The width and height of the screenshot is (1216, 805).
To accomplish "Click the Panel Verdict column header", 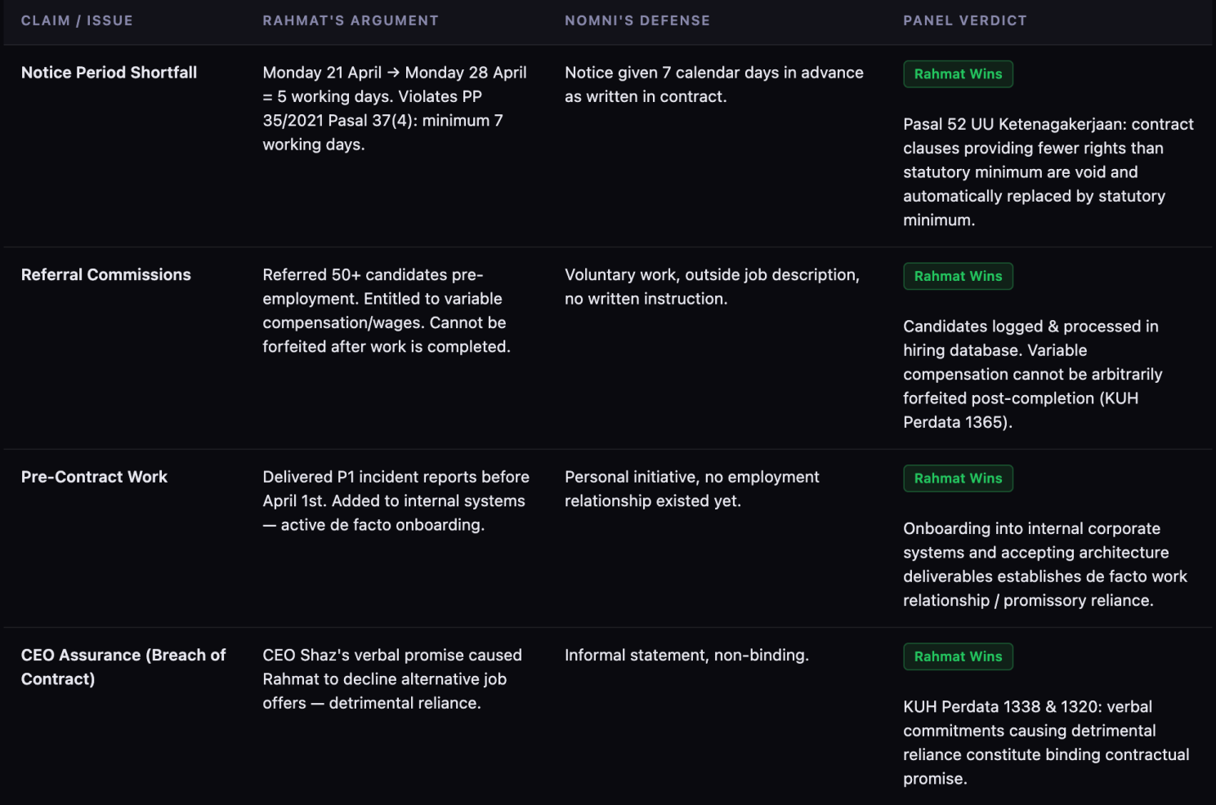I will (965, 20).
